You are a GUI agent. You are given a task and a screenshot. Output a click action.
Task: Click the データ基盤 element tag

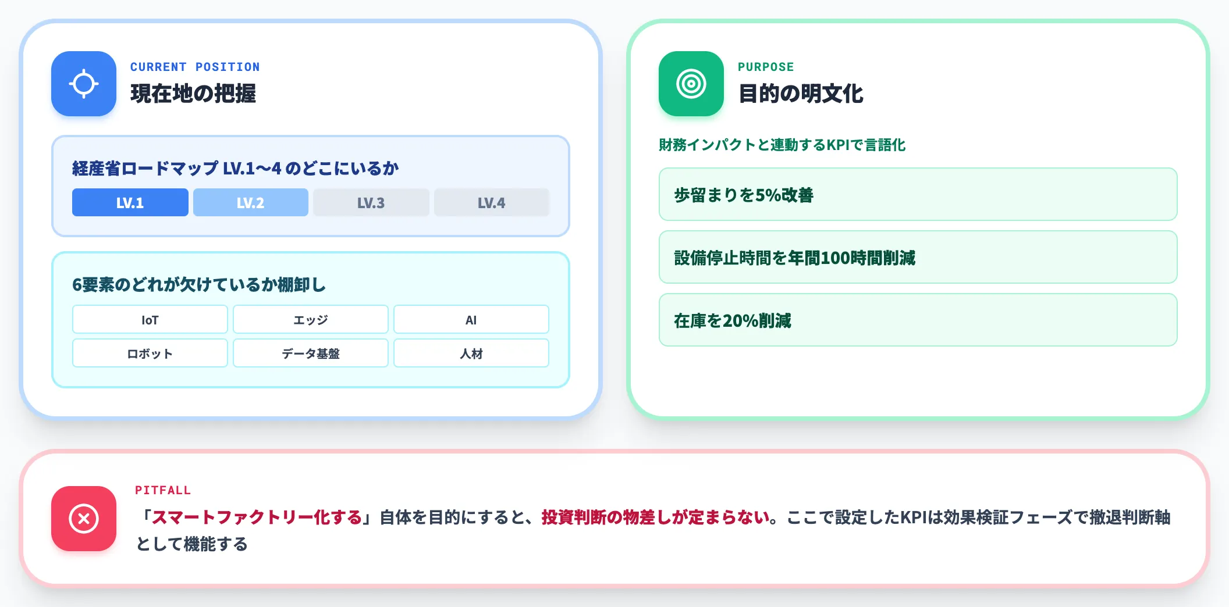(311, 354)
